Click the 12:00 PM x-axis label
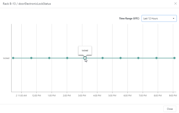179x113 pixels. [36, 95]
